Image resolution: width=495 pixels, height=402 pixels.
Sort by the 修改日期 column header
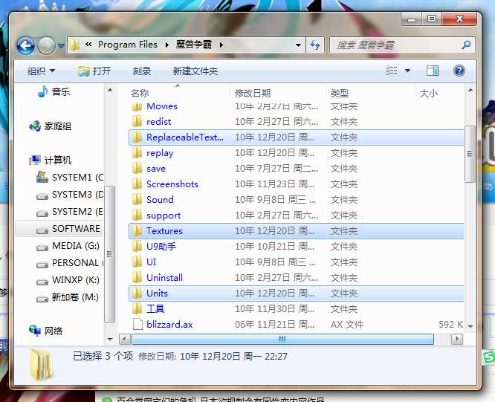(x=253, y=94)
